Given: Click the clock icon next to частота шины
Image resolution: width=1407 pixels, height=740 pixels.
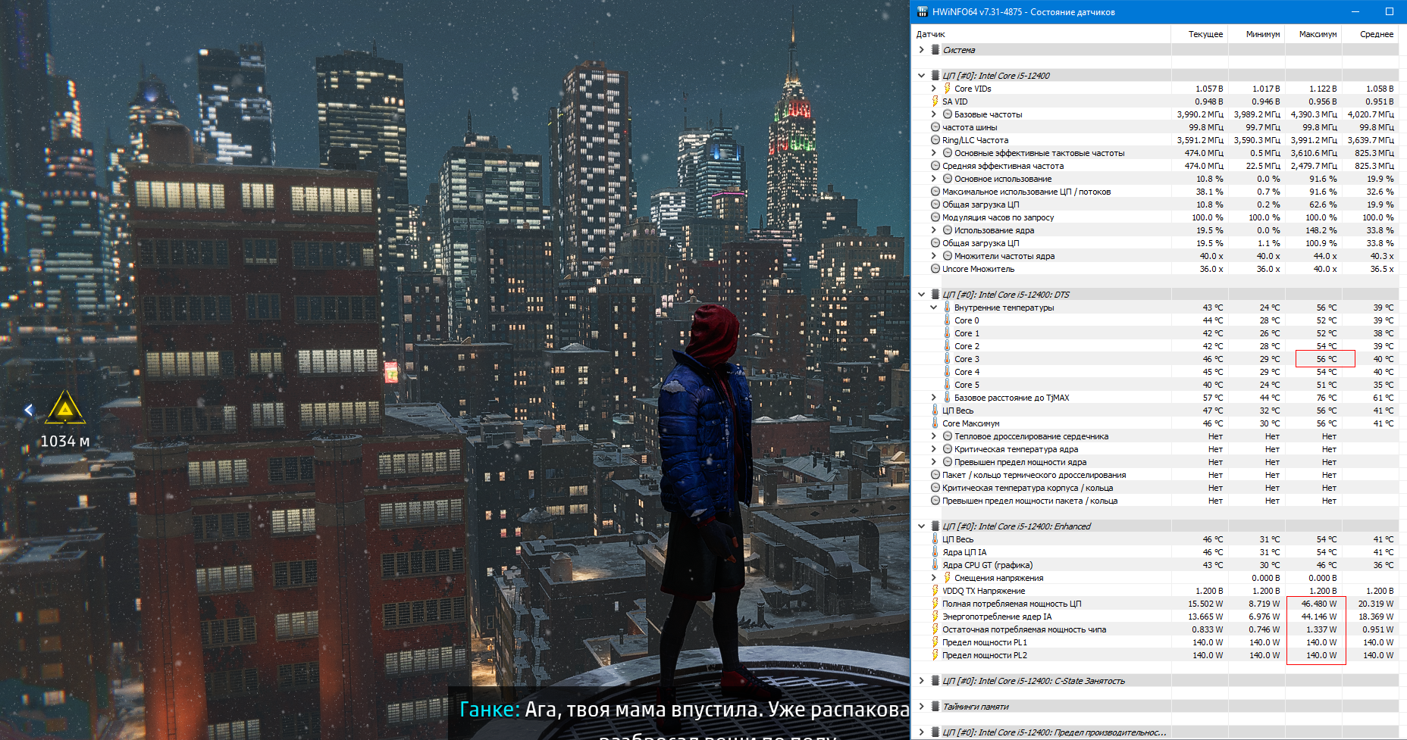Looking at the screenshot, I should [935, 127].
